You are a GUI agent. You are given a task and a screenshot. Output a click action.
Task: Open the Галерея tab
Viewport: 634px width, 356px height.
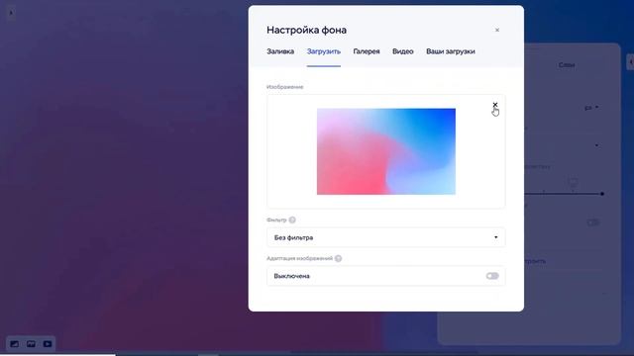[x=367, y=51]
